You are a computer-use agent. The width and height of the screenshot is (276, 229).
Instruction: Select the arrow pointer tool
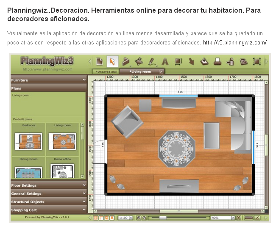coord(112,61)
